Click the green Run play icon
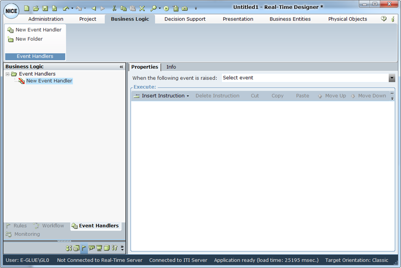The height and width of the screenshot is (268, 401). 166,8
